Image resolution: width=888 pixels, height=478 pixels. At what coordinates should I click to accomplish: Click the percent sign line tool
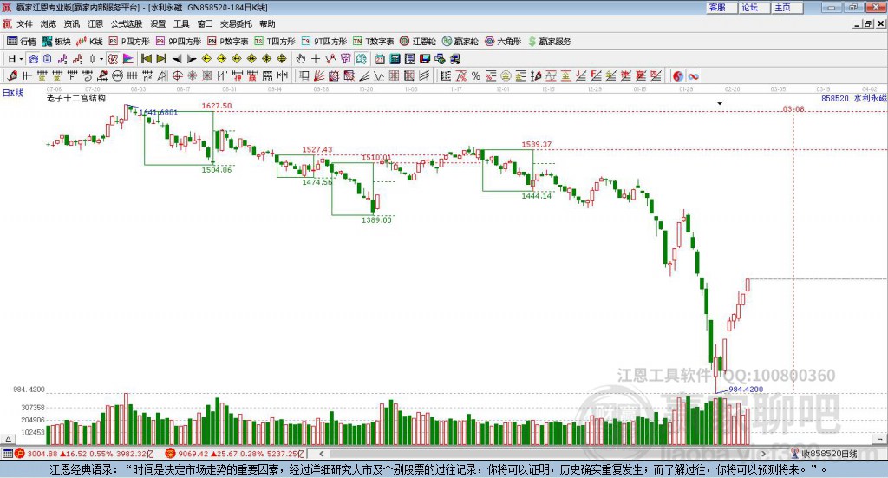pos(476,75)
